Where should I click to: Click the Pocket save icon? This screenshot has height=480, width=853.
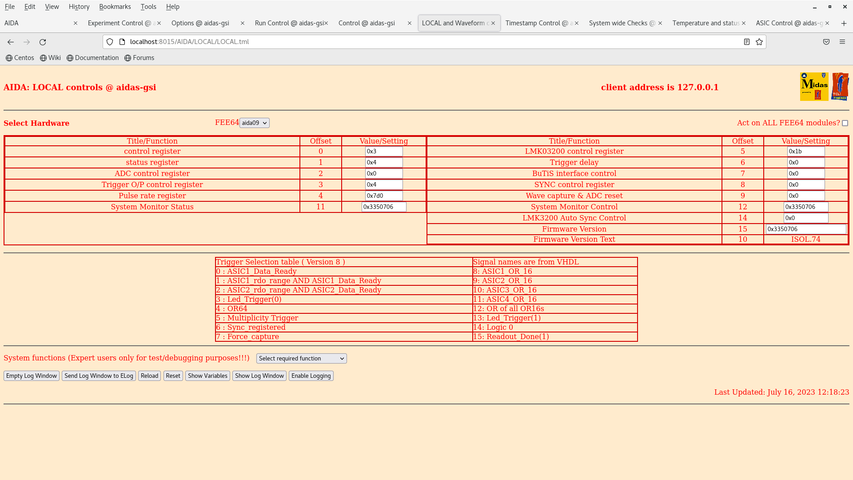click(x=826, y=42)
